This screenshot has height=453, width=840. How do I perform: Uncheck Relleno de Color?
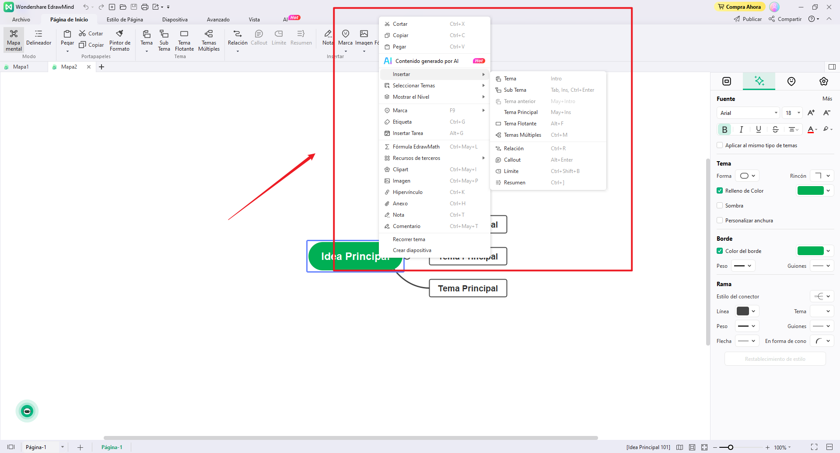(720, 191)
